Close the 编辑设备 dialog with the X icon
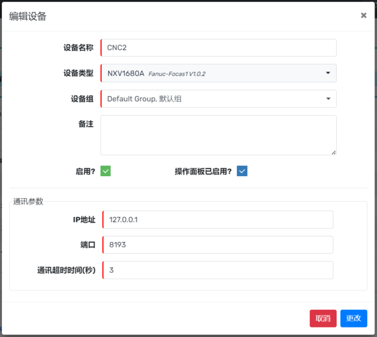This screenshot has width=377, height=337. (363, 16)
